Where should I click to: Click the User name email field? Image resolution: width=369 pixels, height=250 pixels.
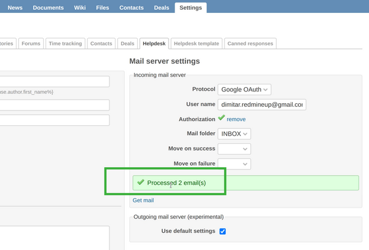point(262,104)
